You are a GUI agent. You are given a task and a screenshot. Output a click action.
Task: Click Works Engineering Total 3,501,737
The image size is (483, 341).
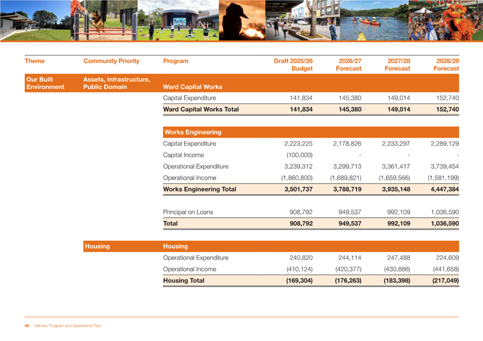[298, 189]
